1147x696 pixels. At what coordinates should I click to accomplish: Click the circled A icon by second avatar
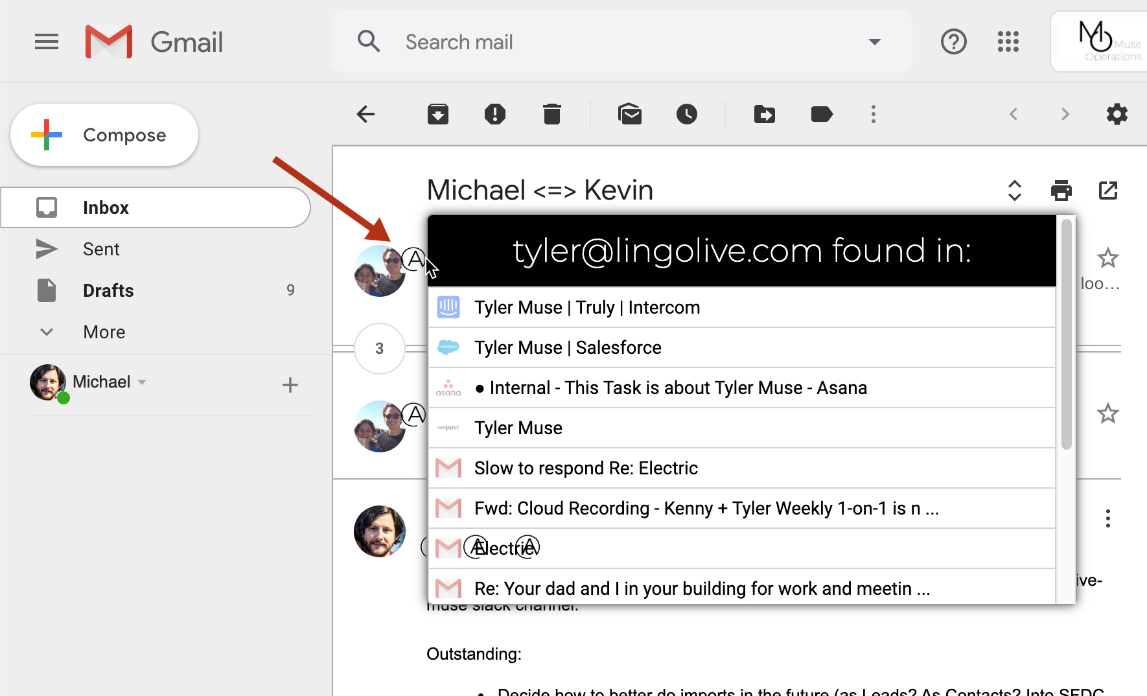point(414,415)
